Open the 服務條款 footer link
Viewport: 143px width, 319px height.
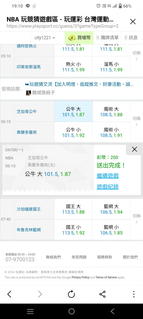pyautogui.click(x=104, y=257)
